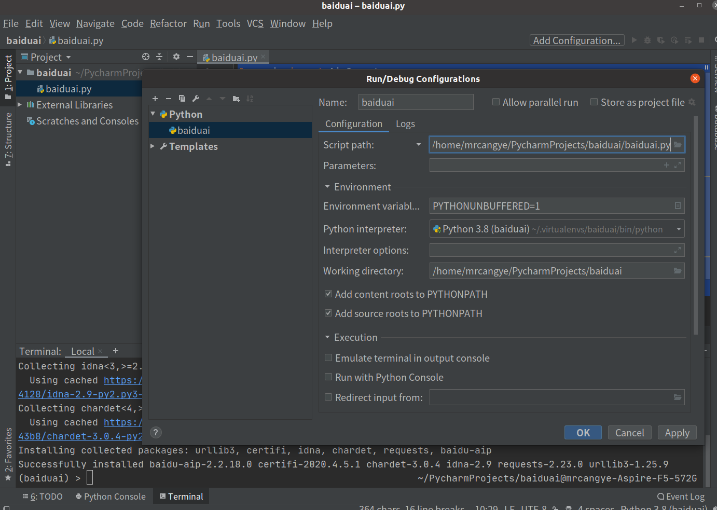Uncheck Add content roots to PYTHONPATH
Viewport: 717px width, 510px height.
click(x=328, y=294)
